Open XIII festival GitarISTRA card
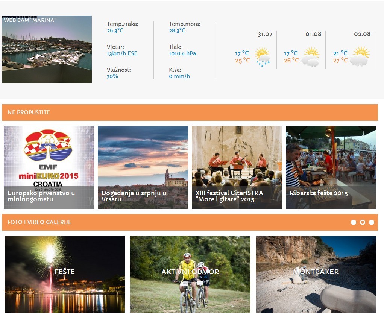 pos(237,167)
